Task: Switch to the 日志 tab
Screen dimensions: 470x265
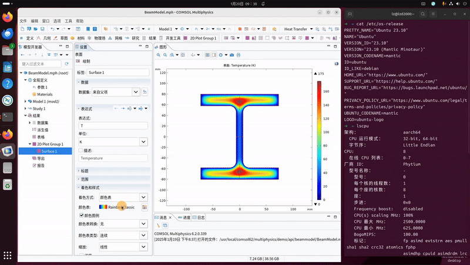Action: click(199, 218)
